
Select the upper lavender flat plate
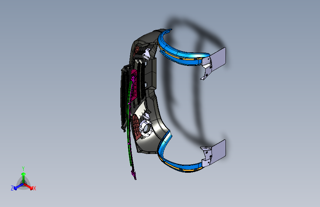point(219,59)
